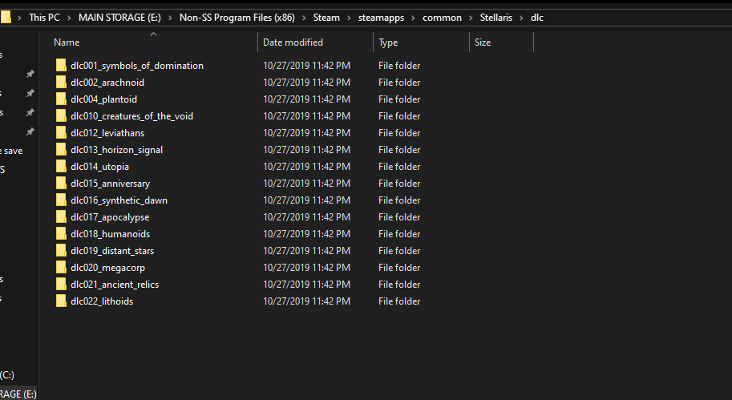Sort files by the Name column header
The image size is (732, 400).
pyautogui.click(x=67, y=42)
